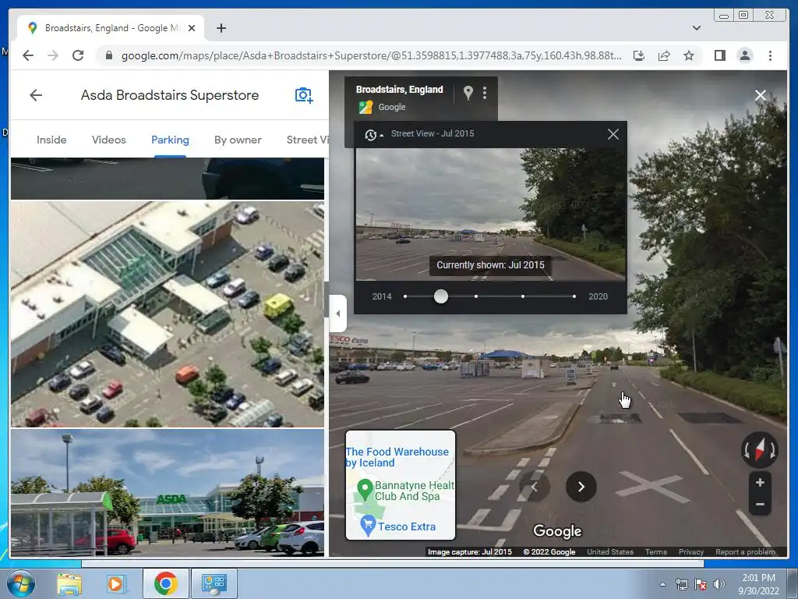The image size is (798, 599).
Task: Zoom in with the plus button
Action: point(760,482)
